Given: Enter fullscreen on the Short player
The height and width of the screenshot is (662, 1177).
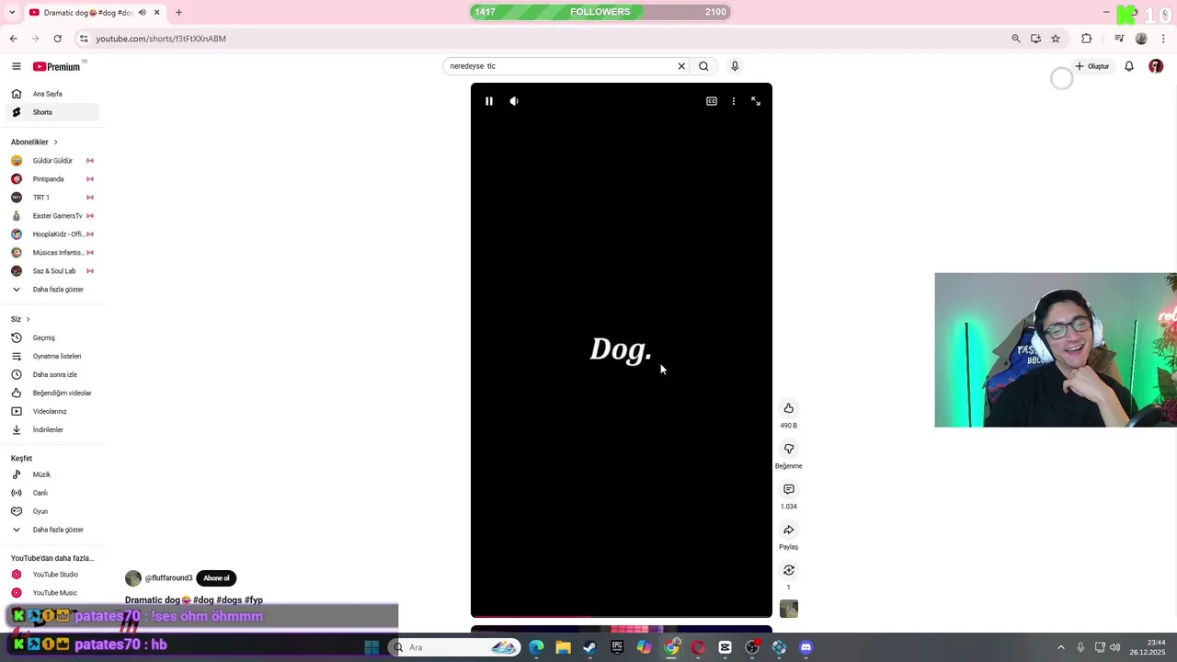Looking at the screenshot, I should point(756,101).
